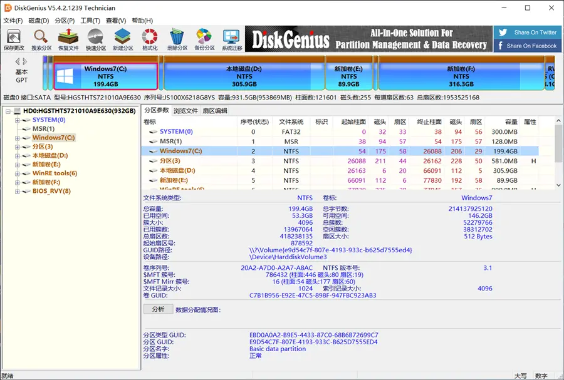Click the Save Changes (保存更改) toolbar icon

click(x=14, y=39)
